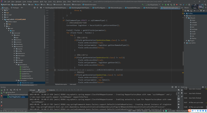Switch to RuoYiConfig.java tab

(x=100, y=8)
